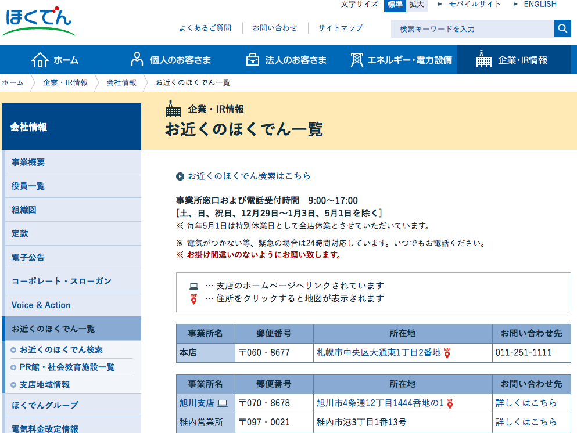Open PR館・社会教育施設一覧 submenu item
Screen dimensions: 577x433
67,367
